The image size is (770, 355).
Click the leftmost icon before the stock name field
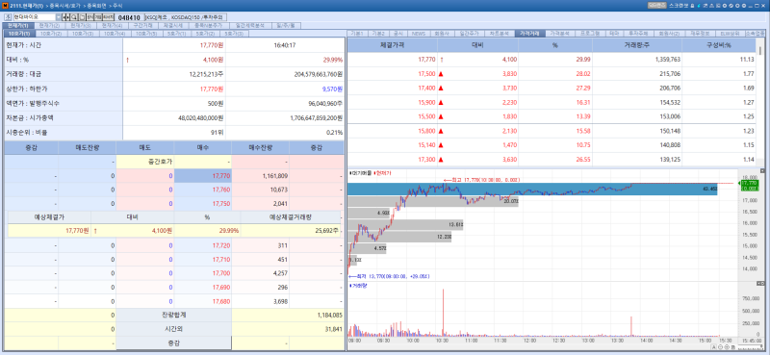click(x=8, y=17)
